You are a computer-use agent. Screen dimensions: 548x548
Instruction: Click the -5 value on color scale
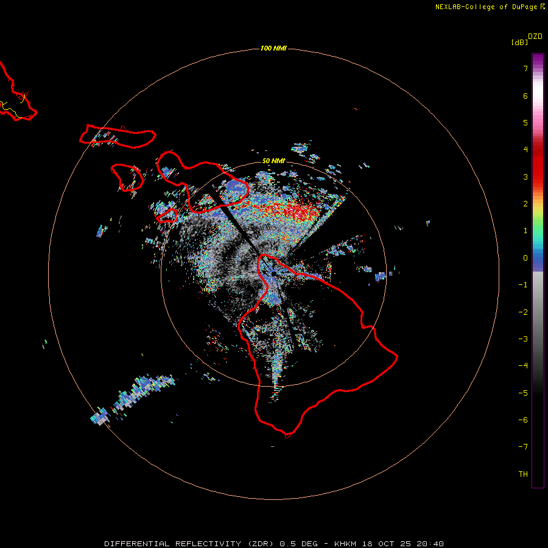[x=523, y=393]
